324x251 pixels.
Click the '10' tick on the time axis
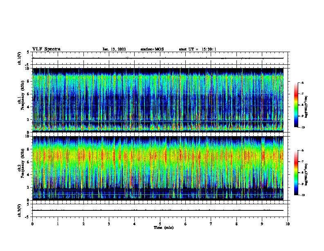(288, 224)
